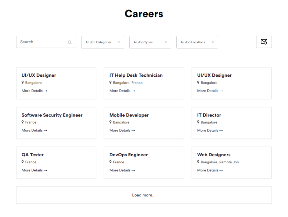This screenshot has width=288, height=217.
Task: Open the All Job Categories dropdown
Action: click(103, 42)
